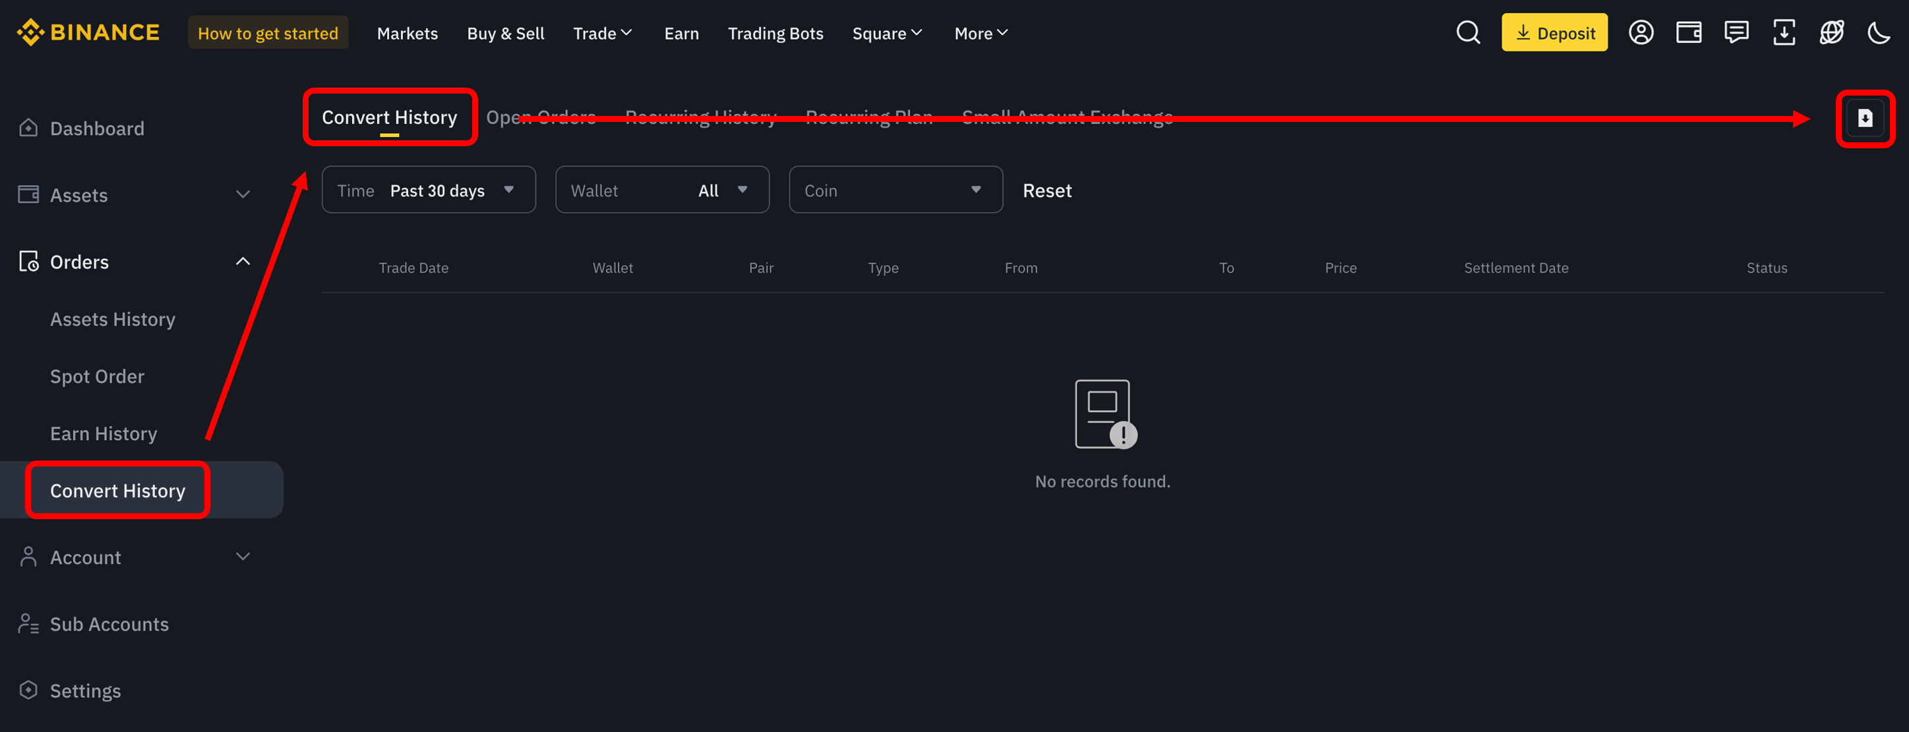This screenshot has width=1909, height=732.
Task: Collapse the Orders sidebar chevron
Action: click(x=242, y=262)
